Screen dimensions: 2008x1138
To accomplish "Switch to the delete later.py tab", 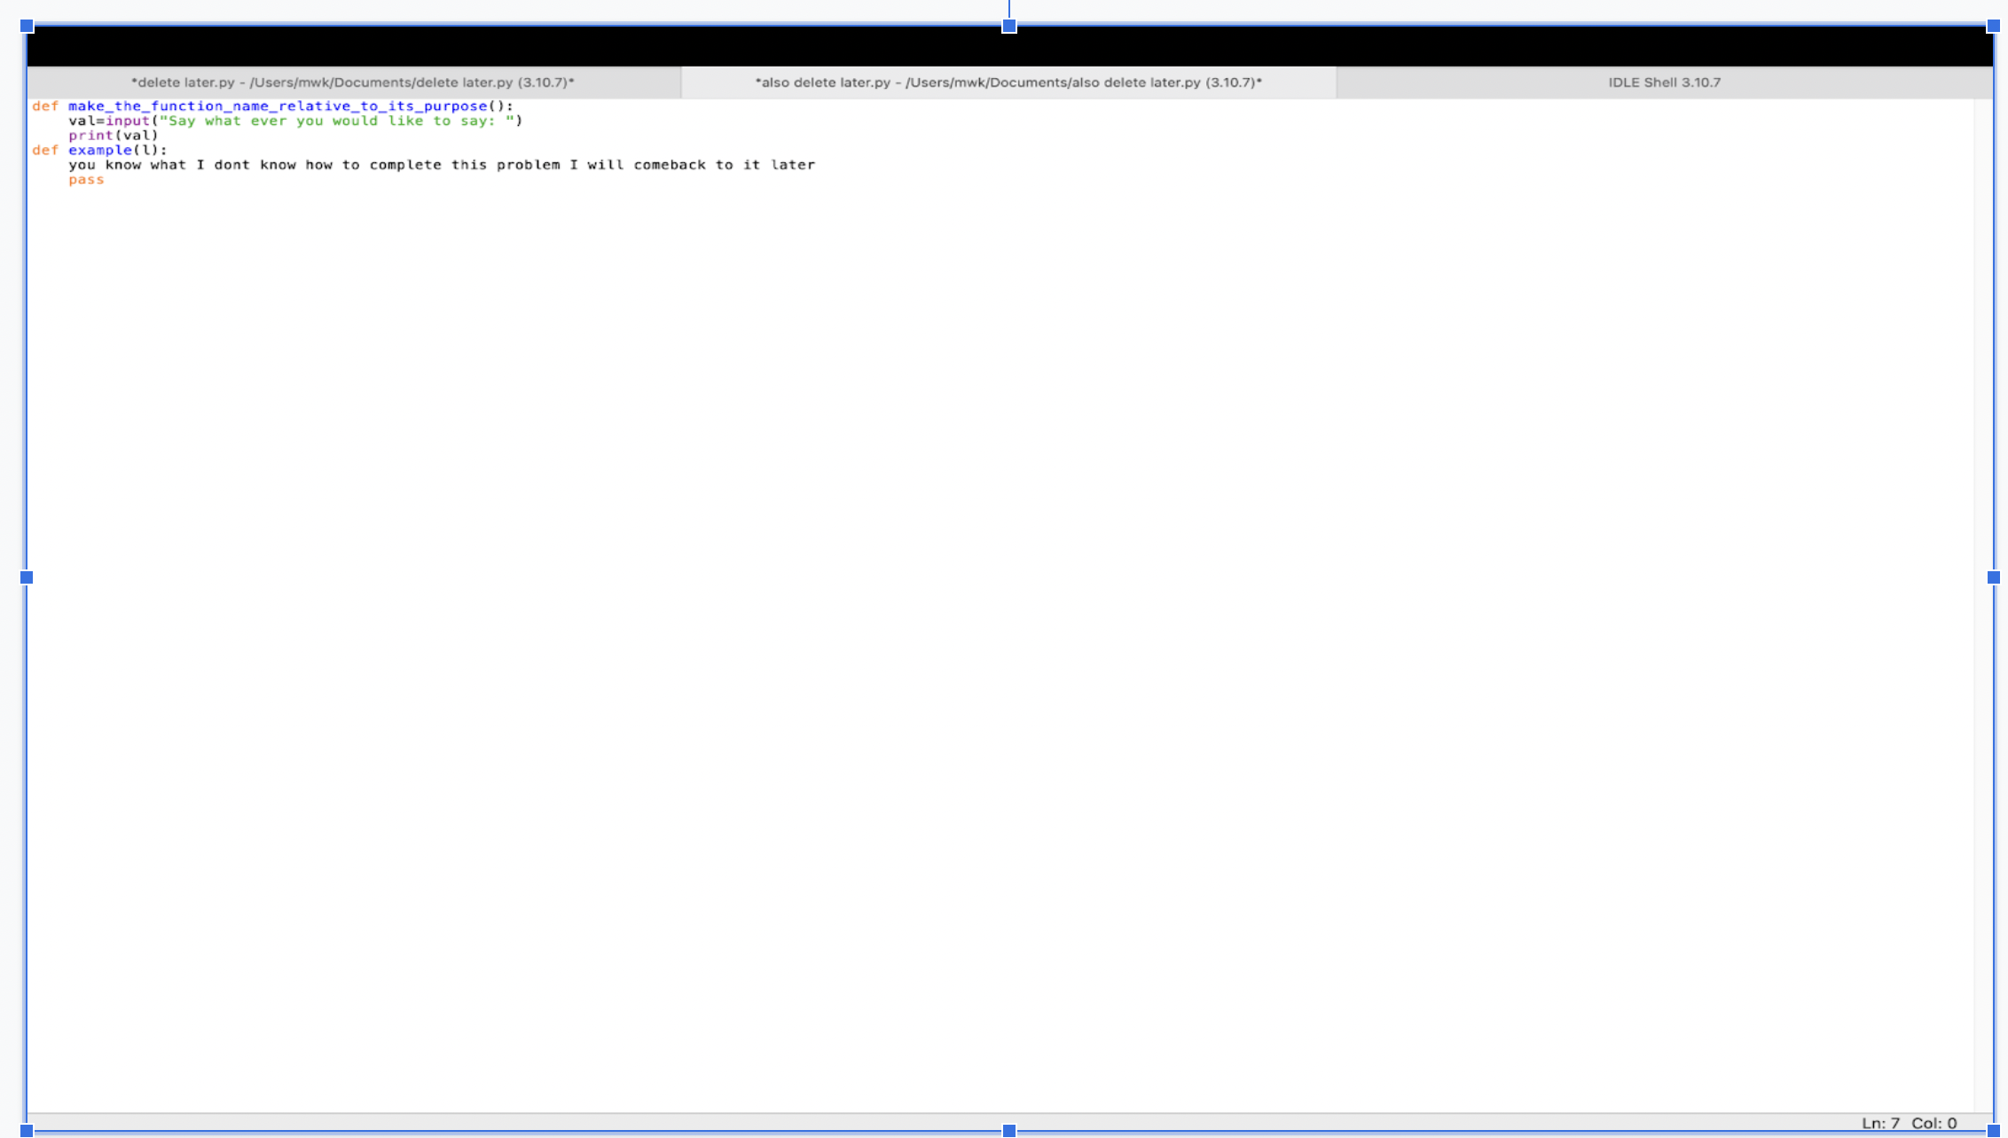I will tap(353, 82).
